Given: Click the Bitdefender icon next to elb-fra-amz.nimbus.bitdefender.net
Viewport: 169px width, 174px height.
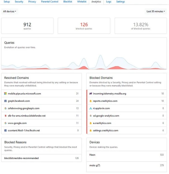Looking at the screenshot, I should (5, 116).
